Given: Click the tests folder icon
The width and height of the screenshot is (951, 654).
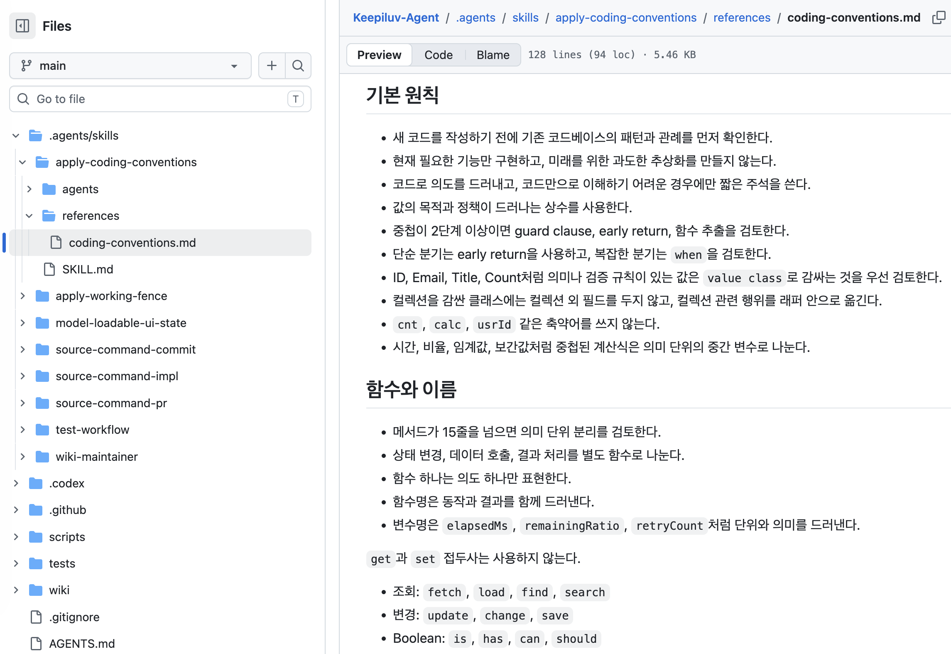Looking at the screenshot, I should [36, 563].
